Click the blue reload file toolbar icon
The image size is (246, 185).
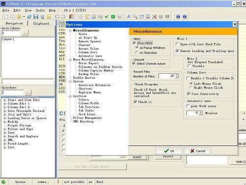[x=30, y=16]
